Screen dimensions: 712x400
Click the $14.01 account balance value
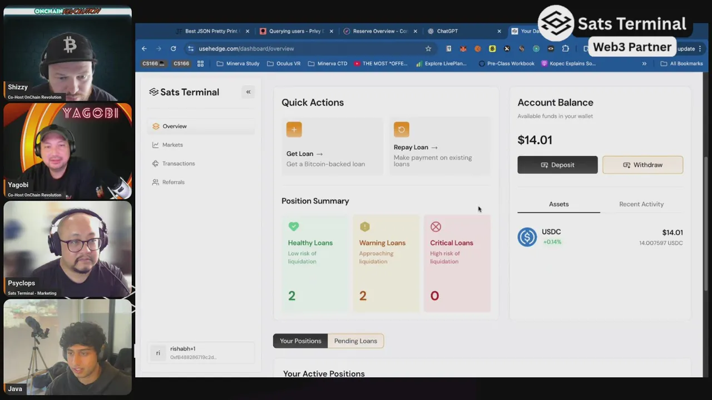point(535,140)
